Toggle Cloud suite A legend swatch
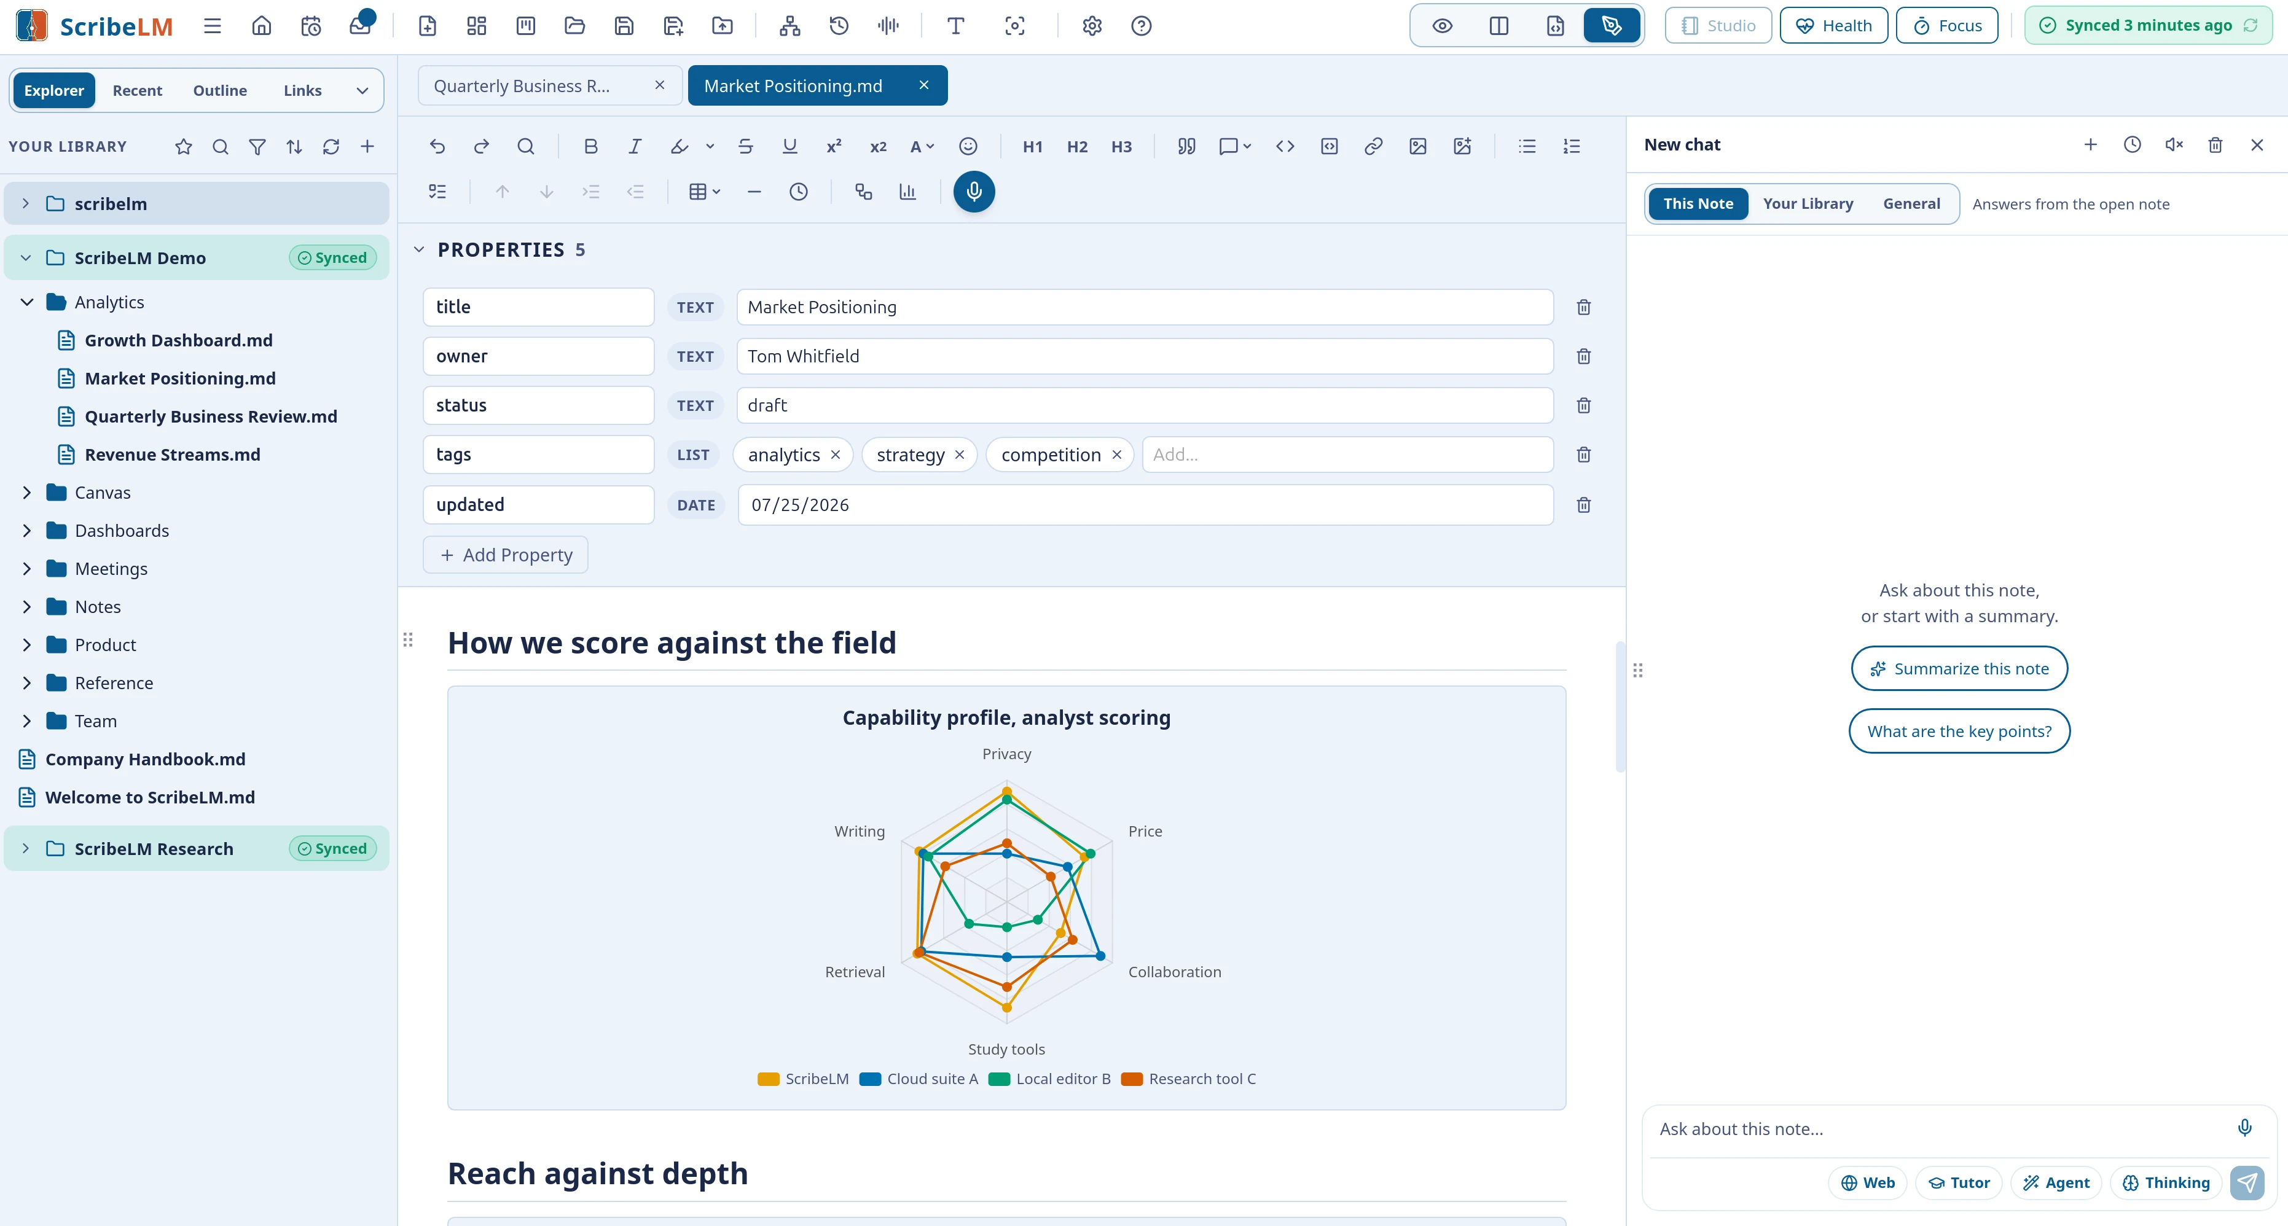Viewport: 2288px width, 1226px height. click(871, 1080)
